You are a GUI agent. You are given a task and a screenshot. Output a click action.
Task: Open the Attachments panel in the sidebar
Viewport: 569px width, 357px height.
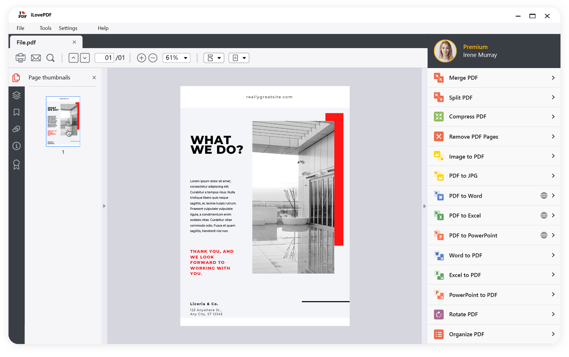point(16,129)
